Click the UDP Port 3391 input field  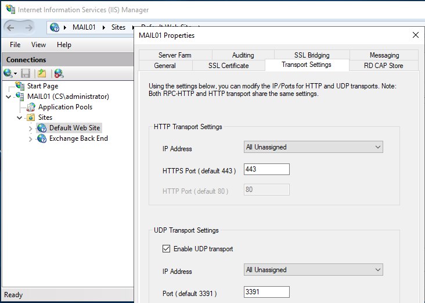(x=266, y=292)
